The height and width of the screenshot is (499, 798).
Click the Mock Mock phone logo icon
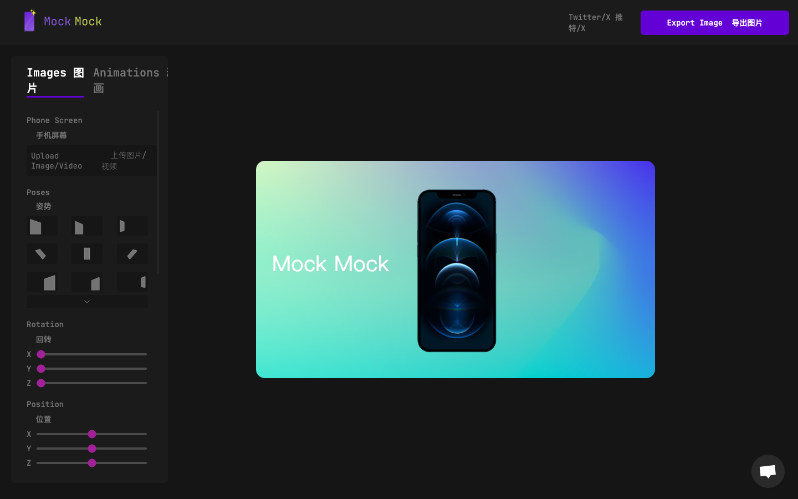pyautogui.click(x=29, y=21)
